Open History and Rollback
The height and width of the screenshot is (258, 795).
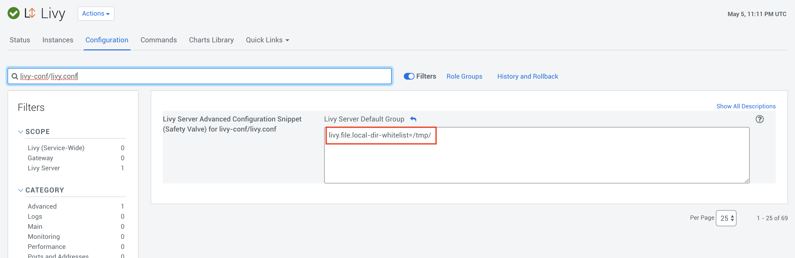click(527, 76)
